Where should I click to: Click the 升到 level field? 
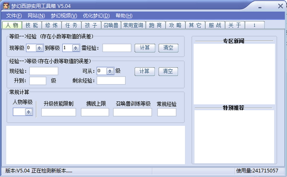pyautogui.click(x=38, y=81)
